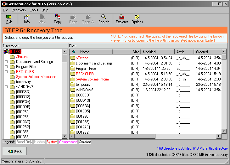230x165 pixels.
Task: Open the Tools menu
Action: [34, 10]
